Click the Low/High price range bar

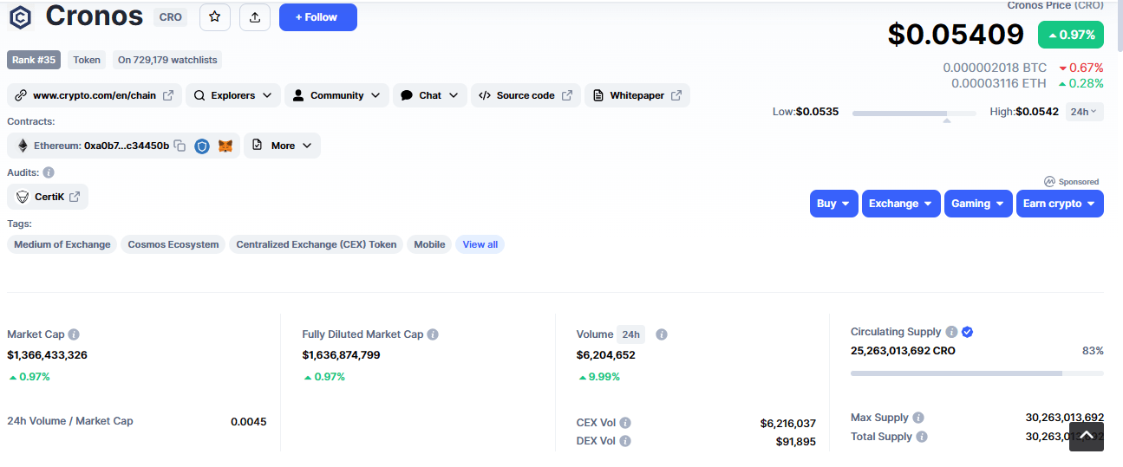click(x=914, y=114)
